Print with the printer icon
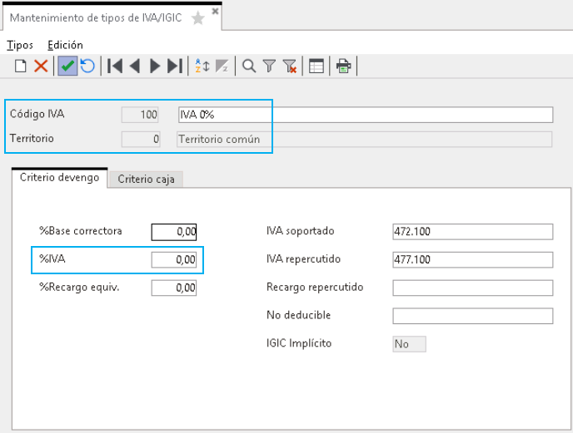 [x=343, y=66]
